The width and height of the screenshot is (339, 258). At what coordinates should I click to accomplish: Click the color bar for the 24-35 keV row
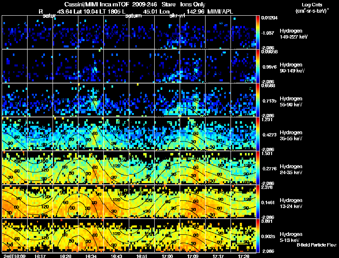(x=258, y=168)
